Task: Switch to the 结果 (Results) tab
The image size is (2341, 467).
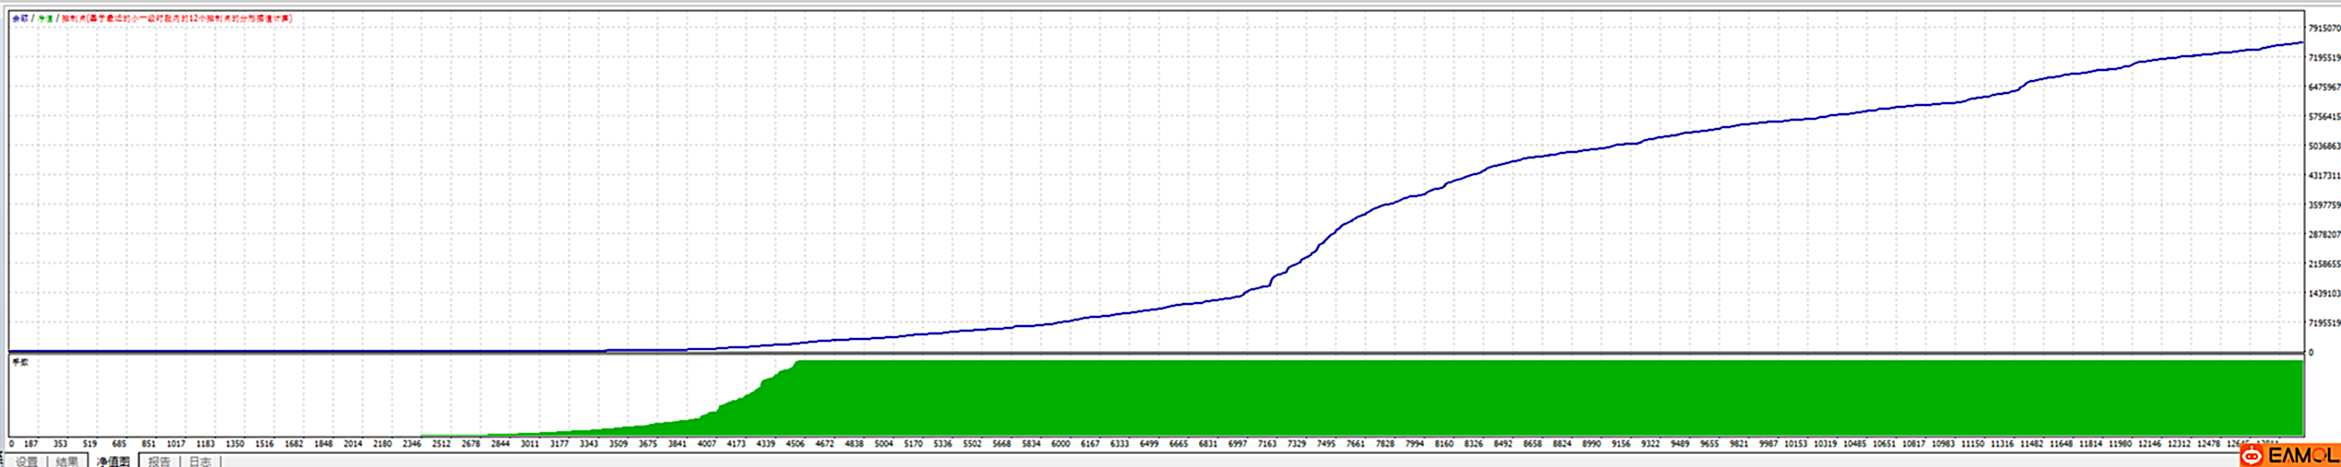Action: pyautogui.click(x=67, y=461)
